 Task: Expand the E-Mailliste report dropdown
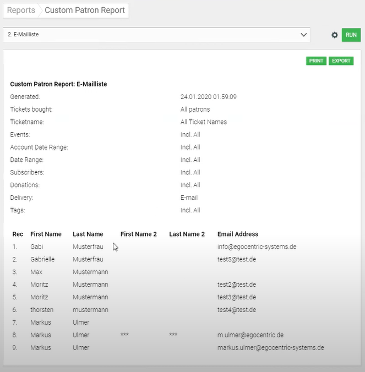click(x=156, y=35)
